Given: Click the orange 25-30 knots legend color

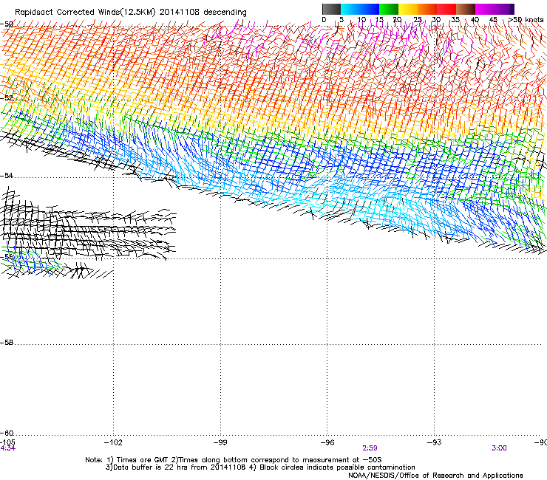Looking at the screenshot, I should [427, 9].
